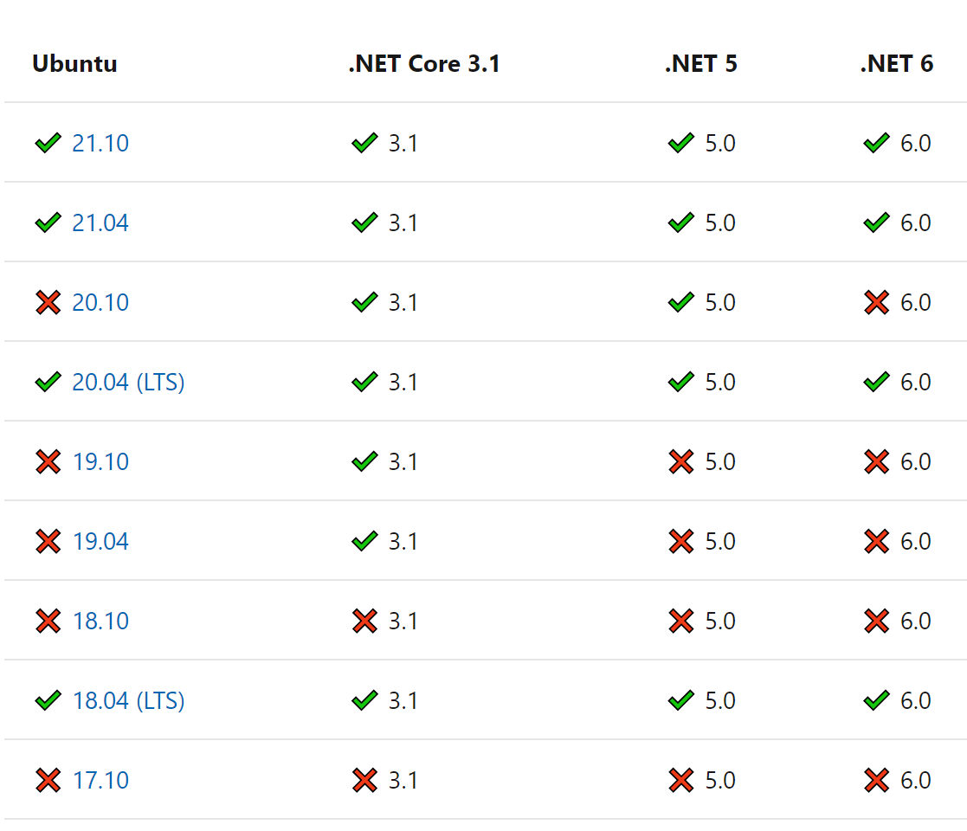Select 6.0 text in 18.04 (LTS) row
Image resolution: width=967 pixels, height=831 pixels.
[x=916, y=701]
